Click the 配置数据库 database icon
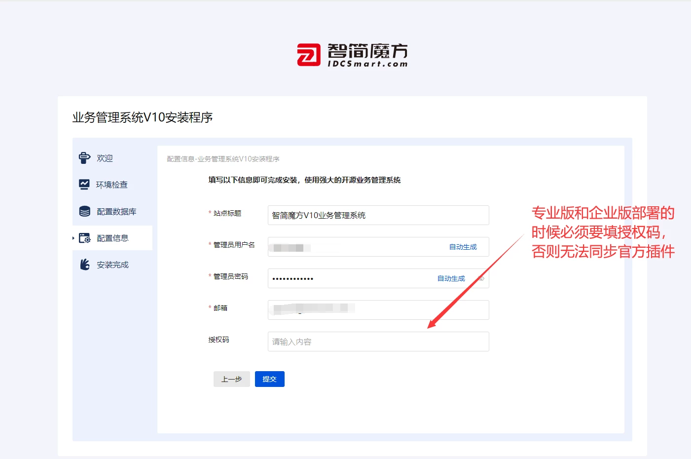The image size is (691, 459). coord(85,211)
